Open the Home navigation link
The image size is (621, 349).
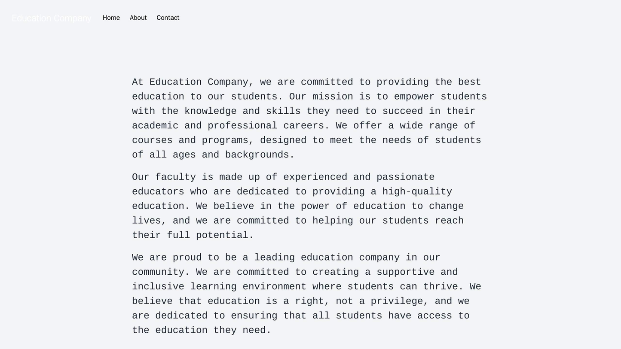click(111, 18)
